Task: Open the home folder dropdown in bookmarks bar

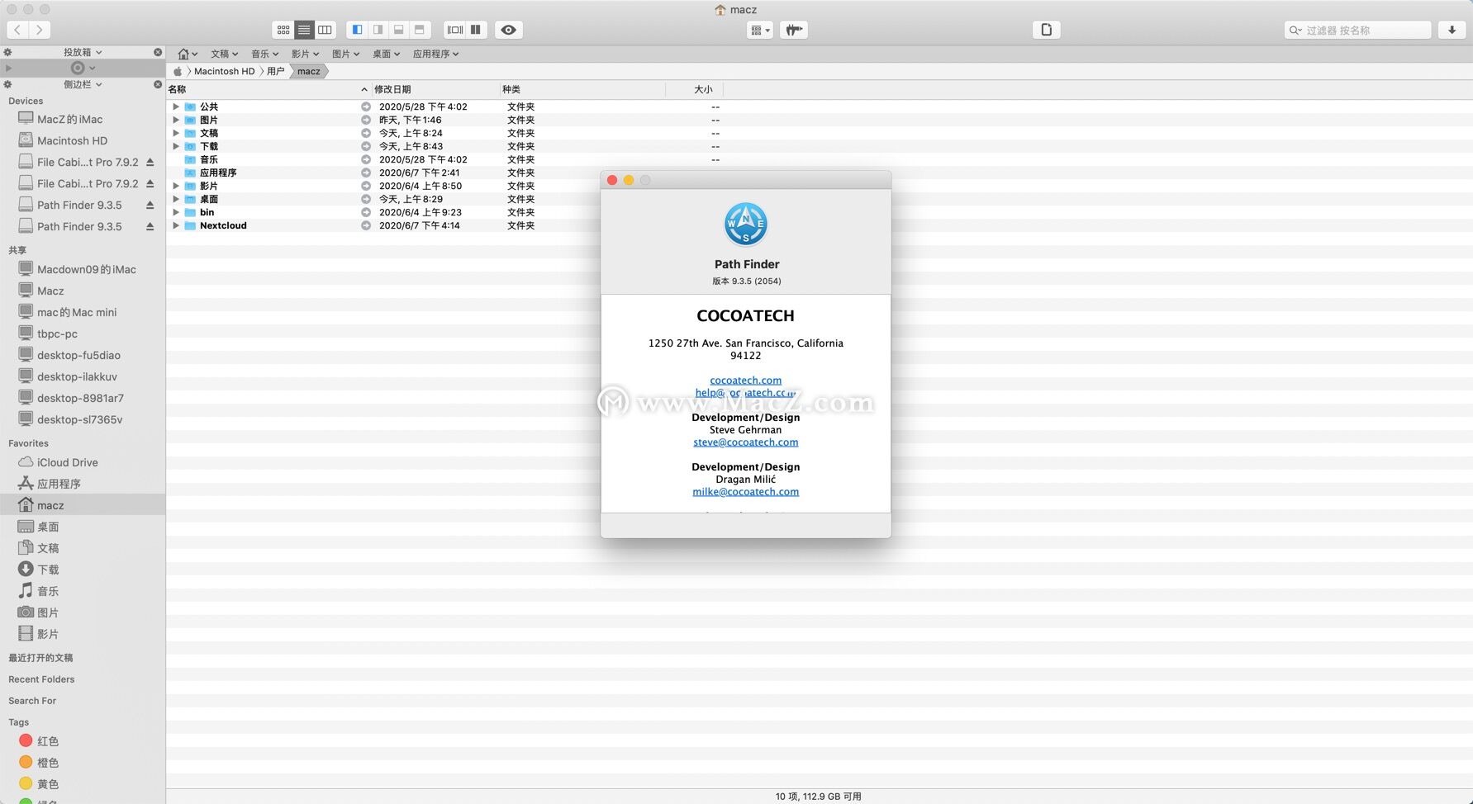Action: 188,54
